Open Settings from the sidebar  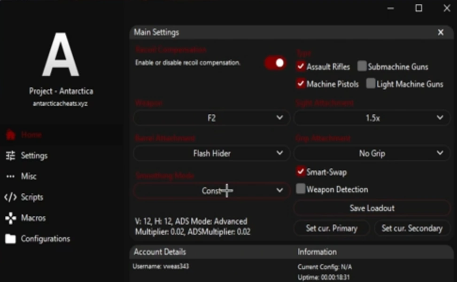[34, 156]
